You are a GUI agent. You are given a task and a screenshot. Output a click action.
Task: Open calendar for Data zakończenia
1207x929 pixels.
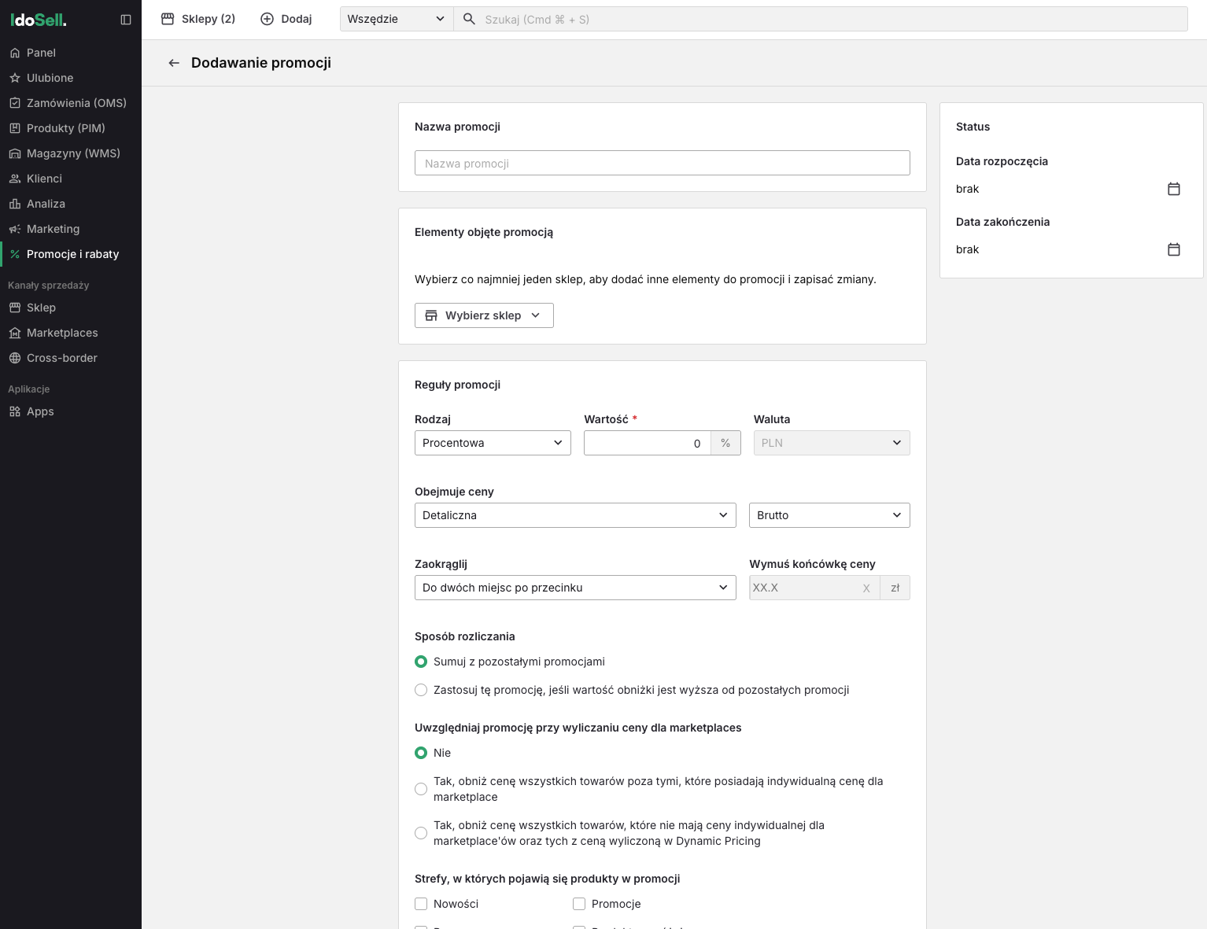[x=1174, y=249]
